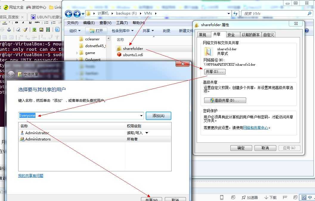The height and width of the screenshot is (201, 315).
Task: Open the 工具(T) menu
Action: point(122,23)
